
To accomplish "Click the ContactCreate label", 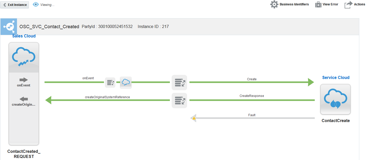I will pyautogui.click(x=336, y=121).
